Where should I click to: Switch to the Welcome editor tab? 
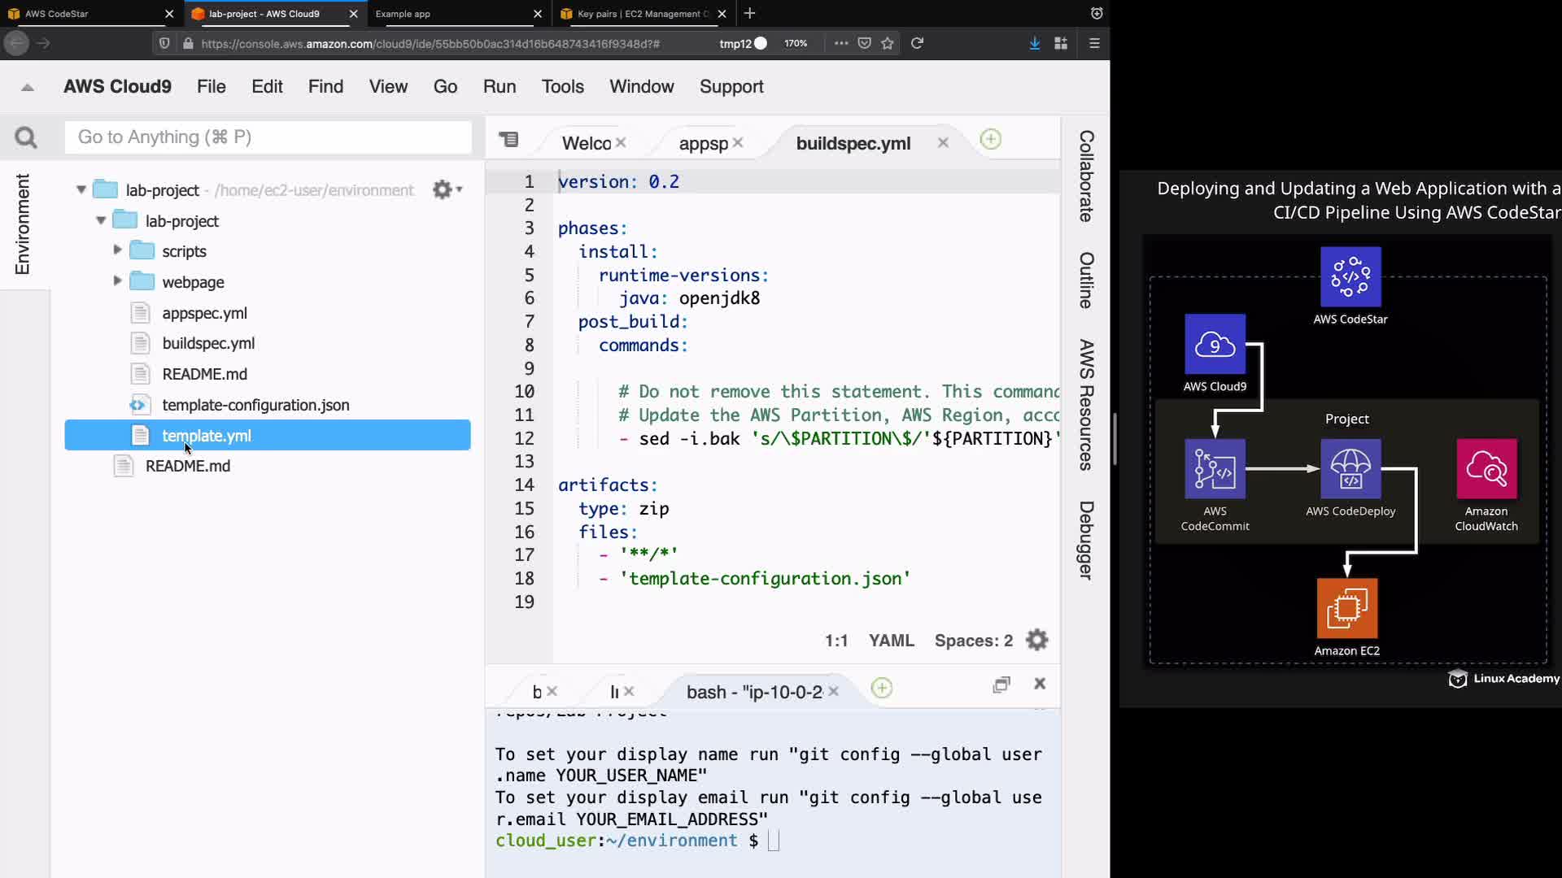[586, 144]
